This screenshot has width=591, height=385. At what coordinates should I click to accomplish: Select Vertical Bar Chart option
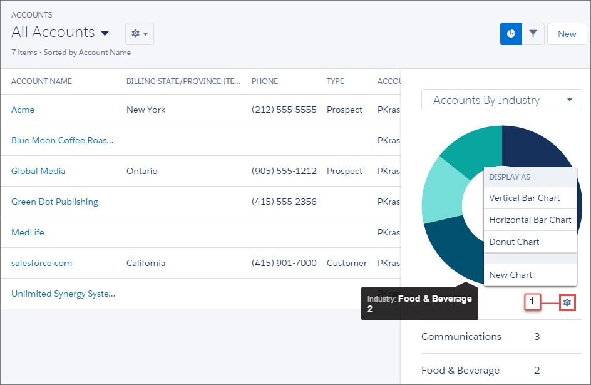tap(530, 198)
